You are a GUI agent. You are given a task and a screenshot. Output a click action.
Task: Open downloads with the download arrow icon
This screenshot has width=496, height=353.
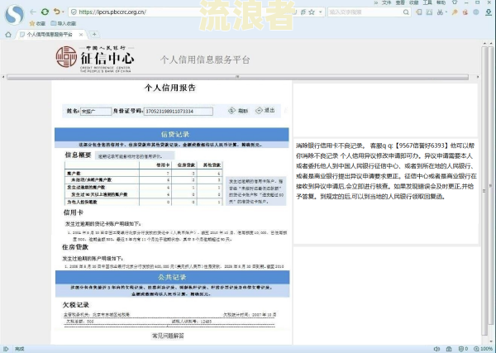click(489, 12)
